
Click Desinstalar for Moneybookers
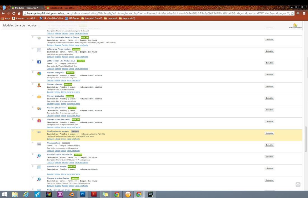269,145
